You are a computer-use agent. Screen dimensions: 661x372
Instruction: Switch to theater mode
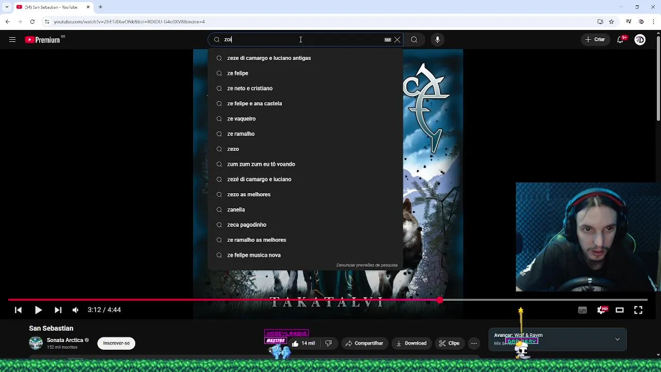point(620,310)
